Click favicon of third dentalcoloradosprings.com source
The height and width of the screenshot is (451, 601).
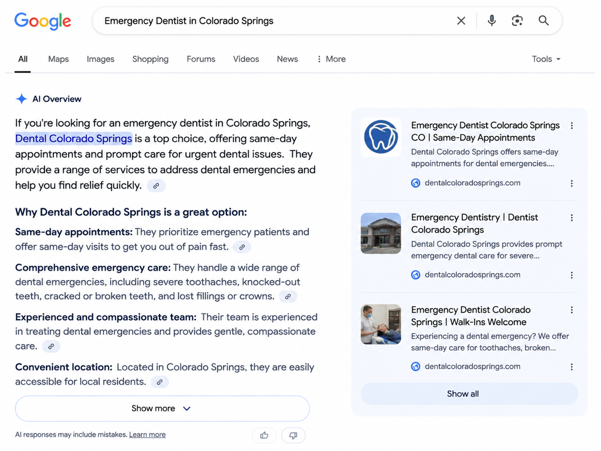click(x=416, y=367)
